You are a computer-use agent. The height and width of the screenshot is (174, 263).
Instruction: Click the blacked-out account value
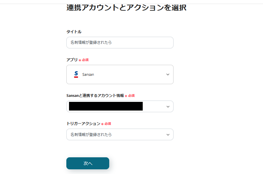click(x=106, y=107)
